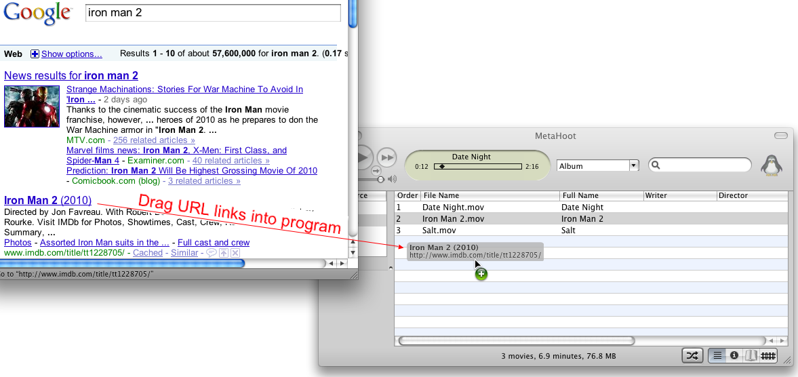Click the Writer column header
Screen dimensions: 798x377
pos(679,195)
